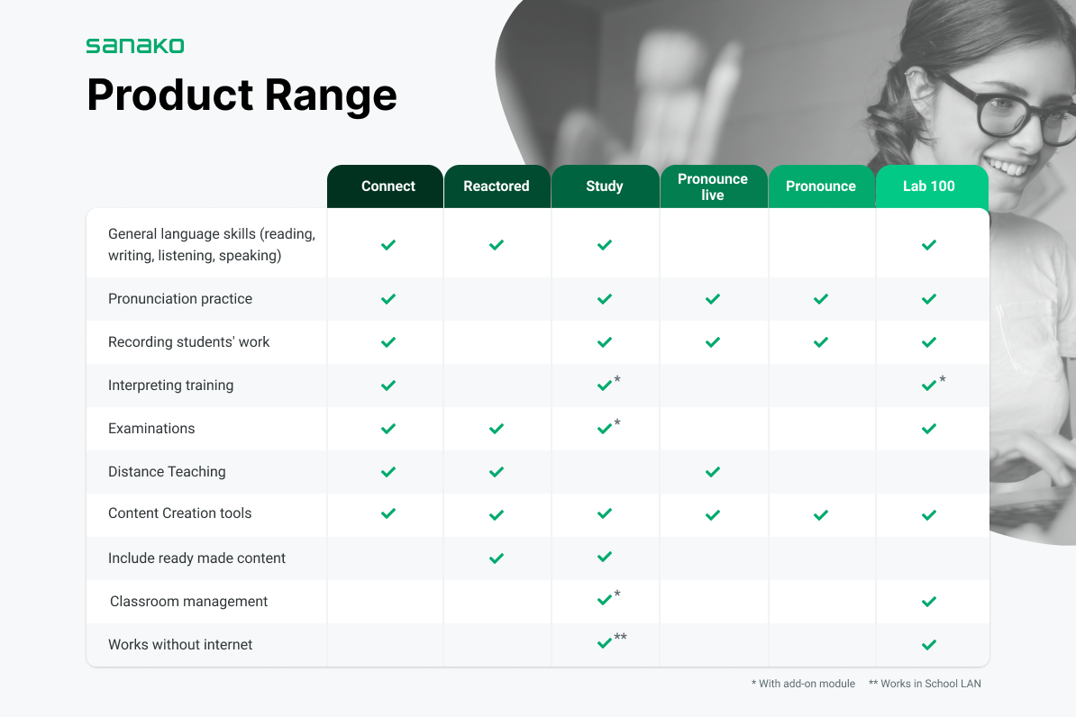
Task: Click Pronounce checkmark for Recording students' work
Action: coord(821,342)
